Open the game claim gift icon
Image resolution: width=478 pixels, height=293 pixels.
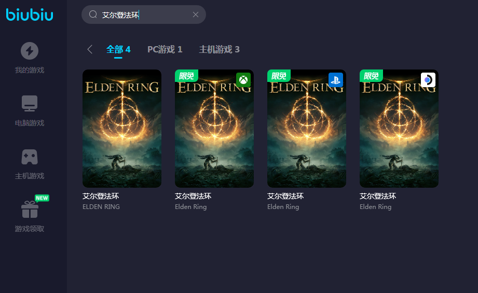pos(30,210)
